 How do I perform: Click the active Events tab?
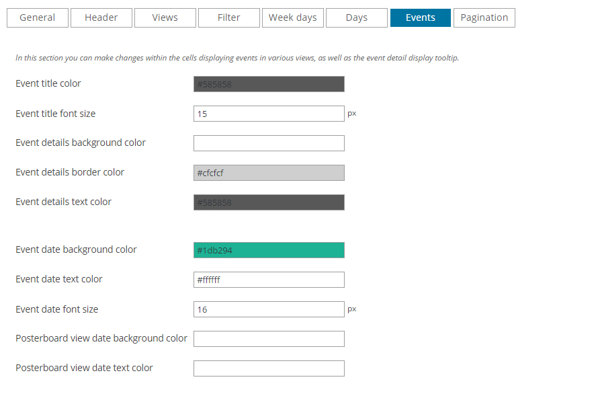[420, 17]
